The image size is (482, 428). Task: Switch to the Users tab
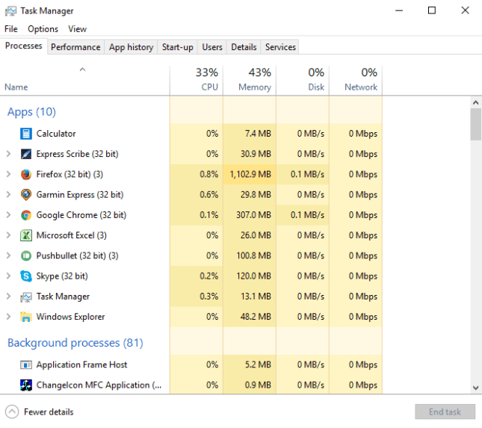212,47
